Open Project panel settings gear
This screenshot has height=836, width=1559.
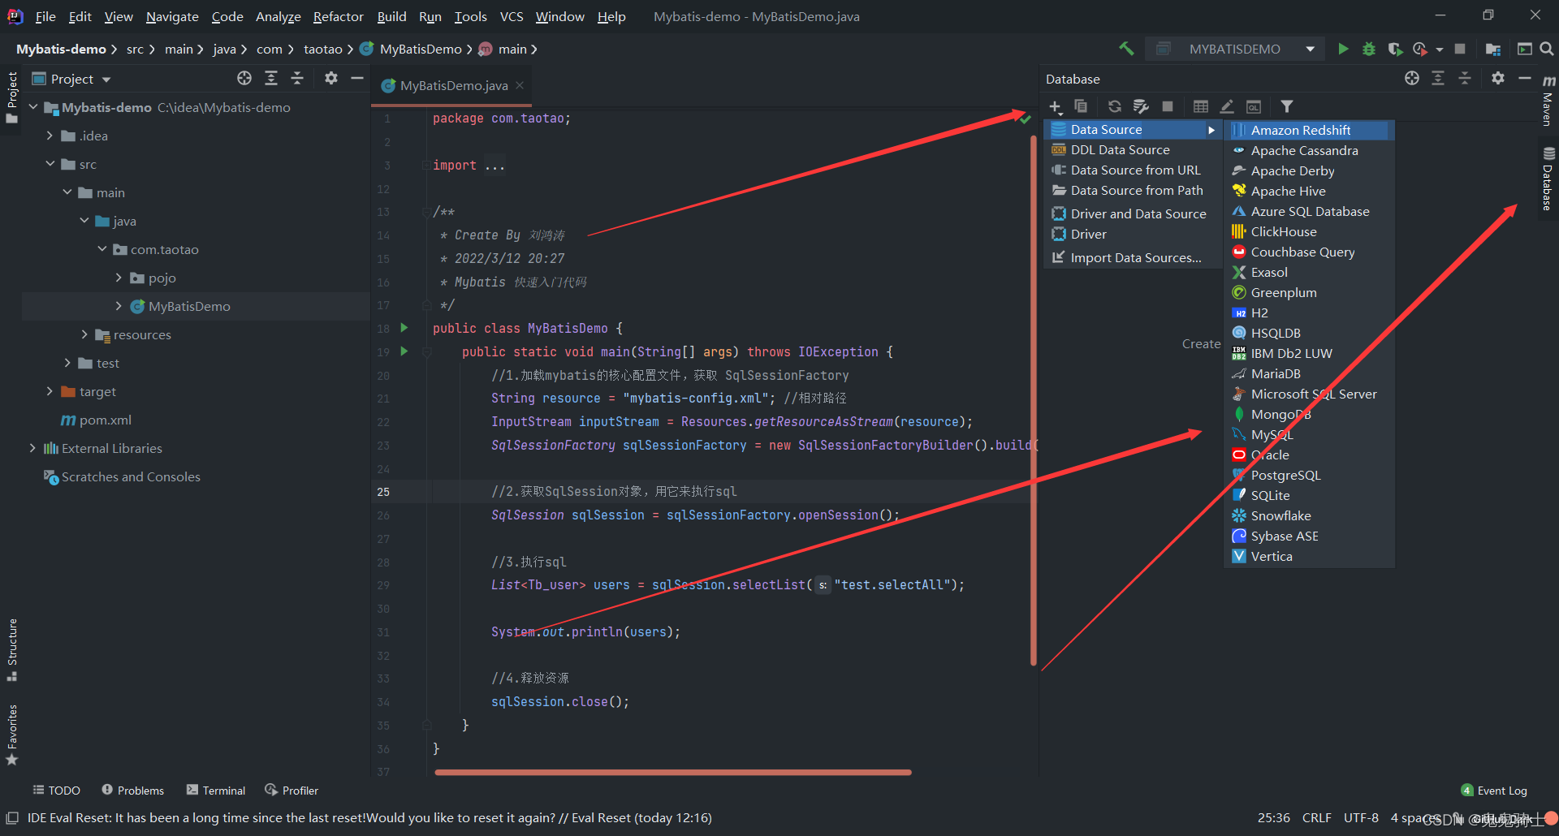(x=330, y=78)
